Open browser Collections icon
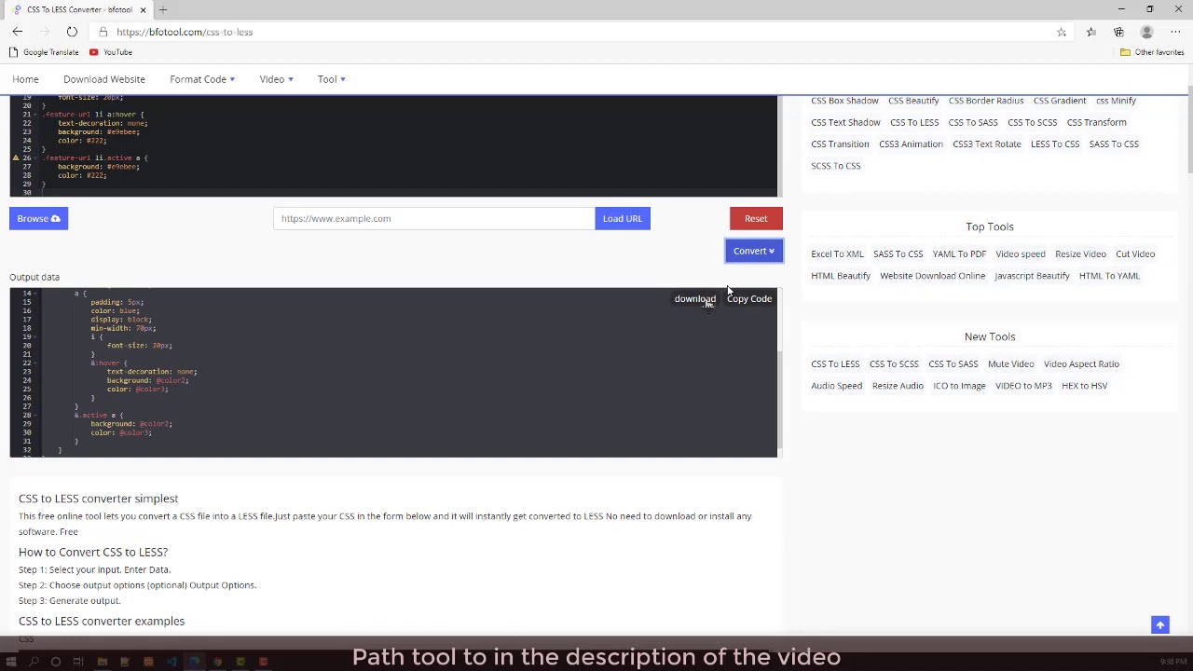1193x671 pixels. [x=1118, y=32]
